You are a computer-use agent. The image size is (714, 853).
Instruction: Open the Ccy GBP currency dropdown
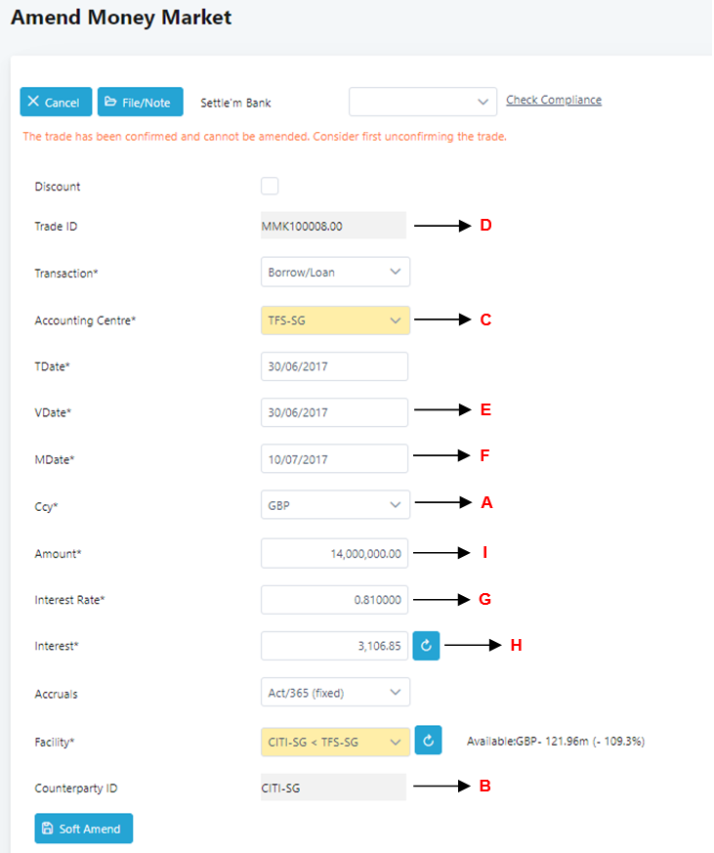click(335, 505)
